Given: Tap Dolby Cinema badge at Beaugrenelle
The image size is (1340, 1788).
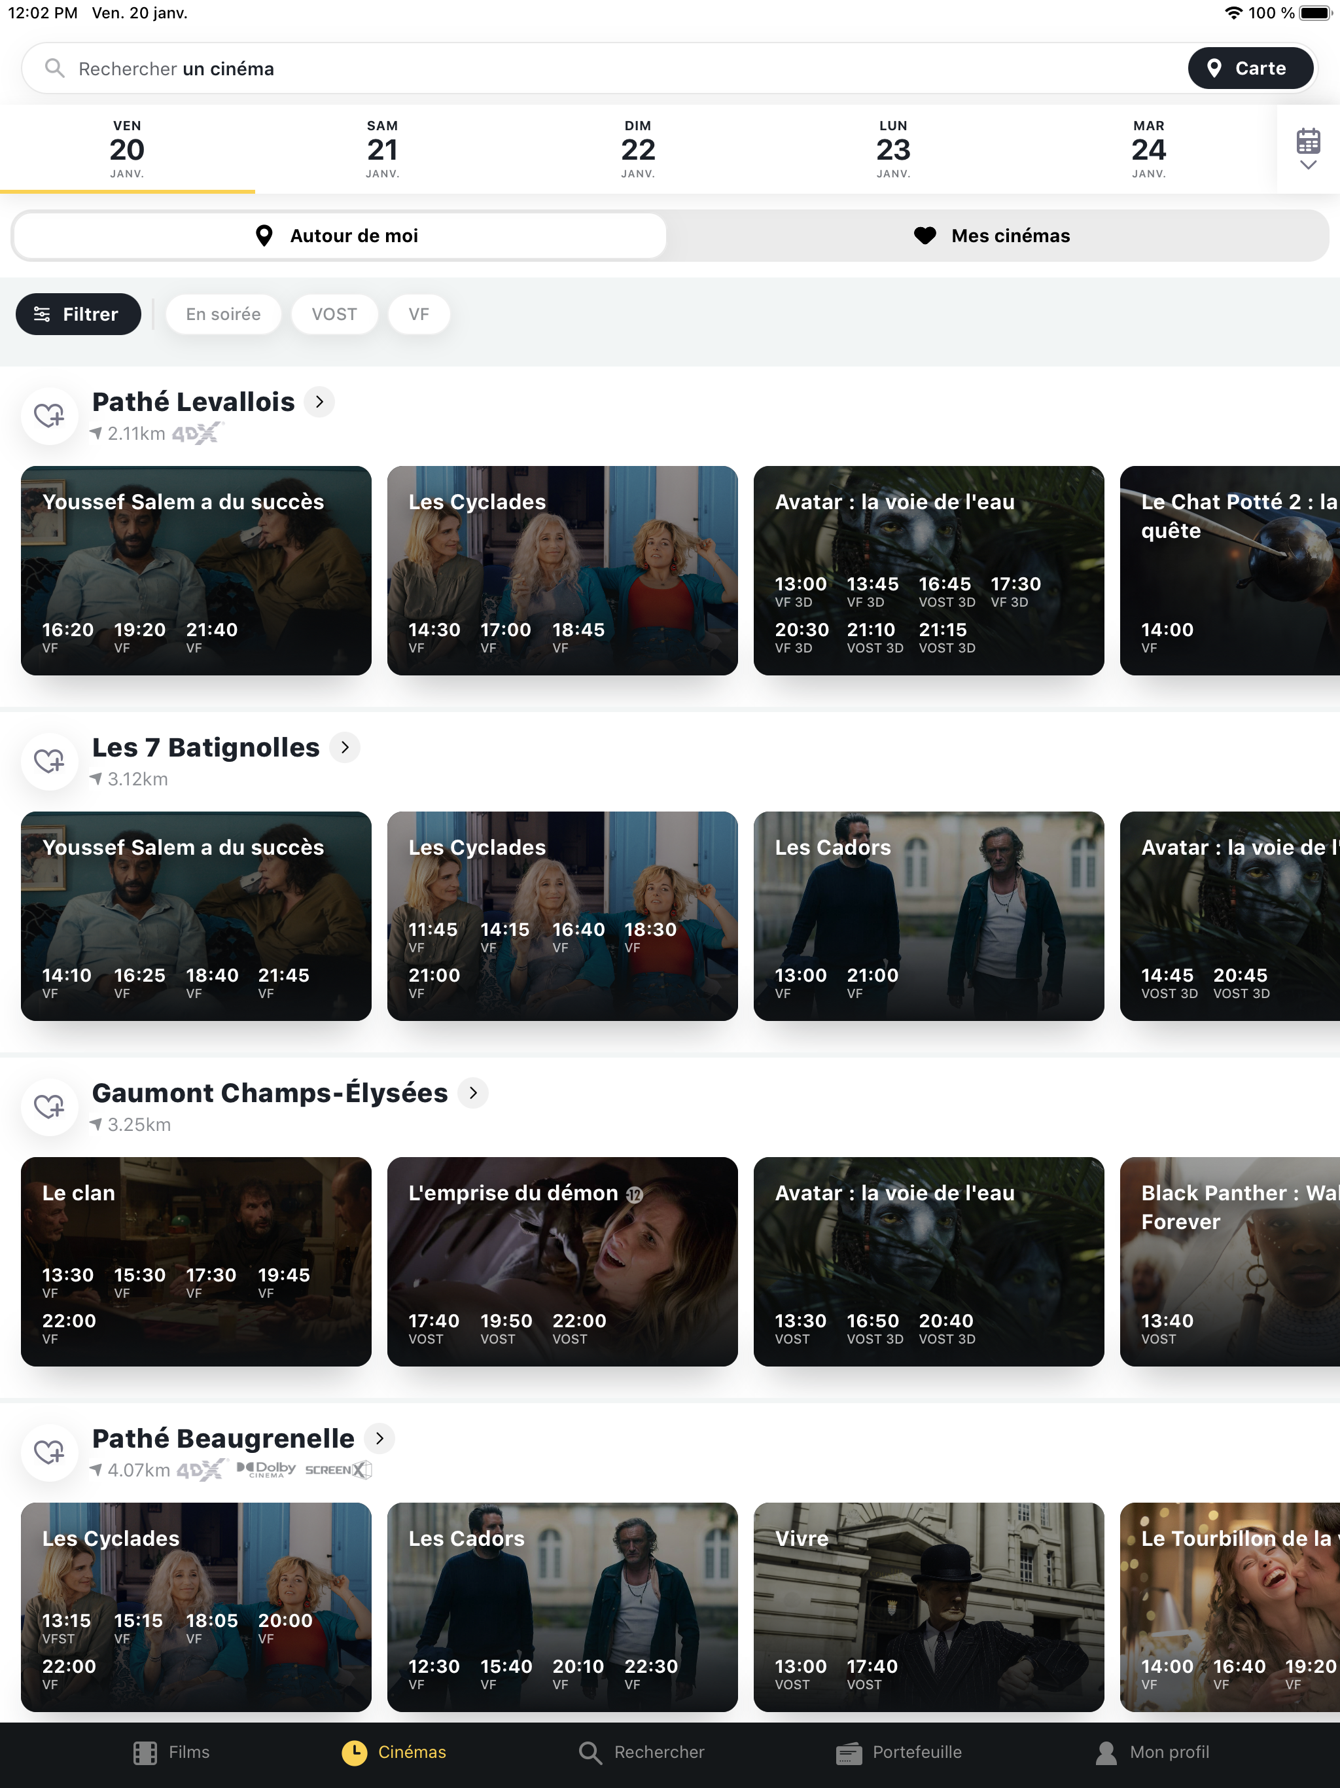Looking at the screenshot, I should click(x=267, y=1469).
